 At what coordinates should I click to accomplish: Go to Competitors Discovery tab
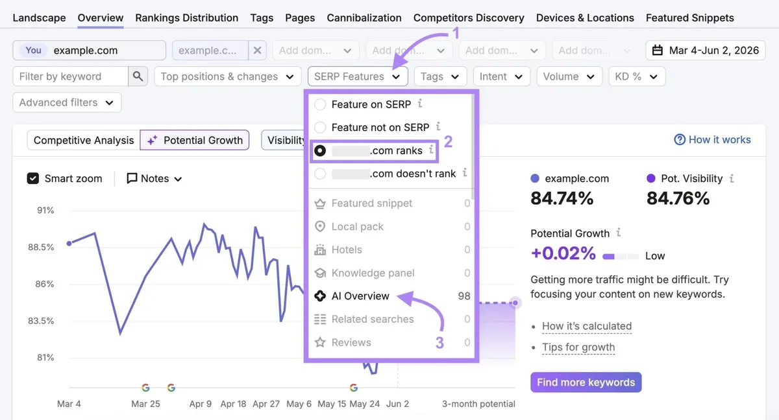(x=469, y=18)
